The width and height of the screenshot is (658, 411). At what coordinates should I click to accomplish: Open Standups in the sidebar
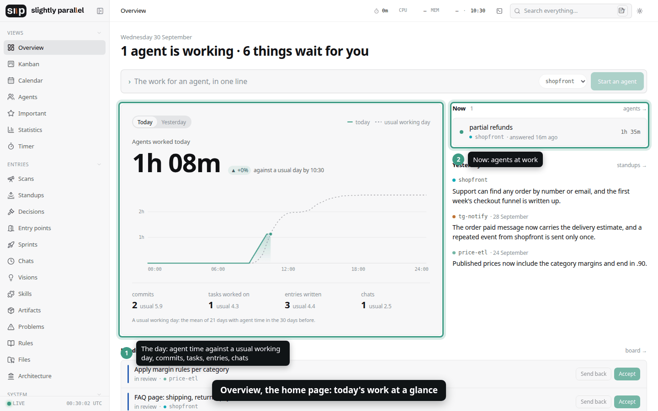point(54,195)
